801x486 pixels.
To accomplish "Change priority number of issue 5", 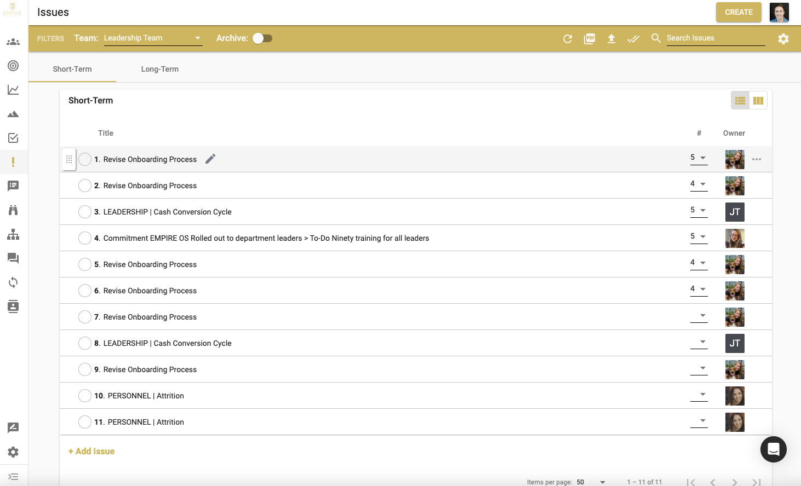I will tap(699, 263).
